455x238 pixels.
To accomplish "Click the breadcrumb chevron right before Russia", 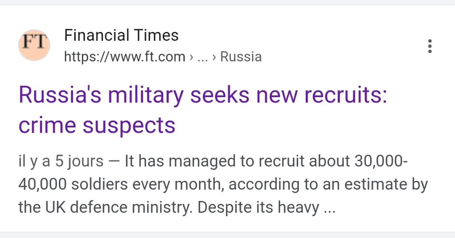I will click(215, 57).
